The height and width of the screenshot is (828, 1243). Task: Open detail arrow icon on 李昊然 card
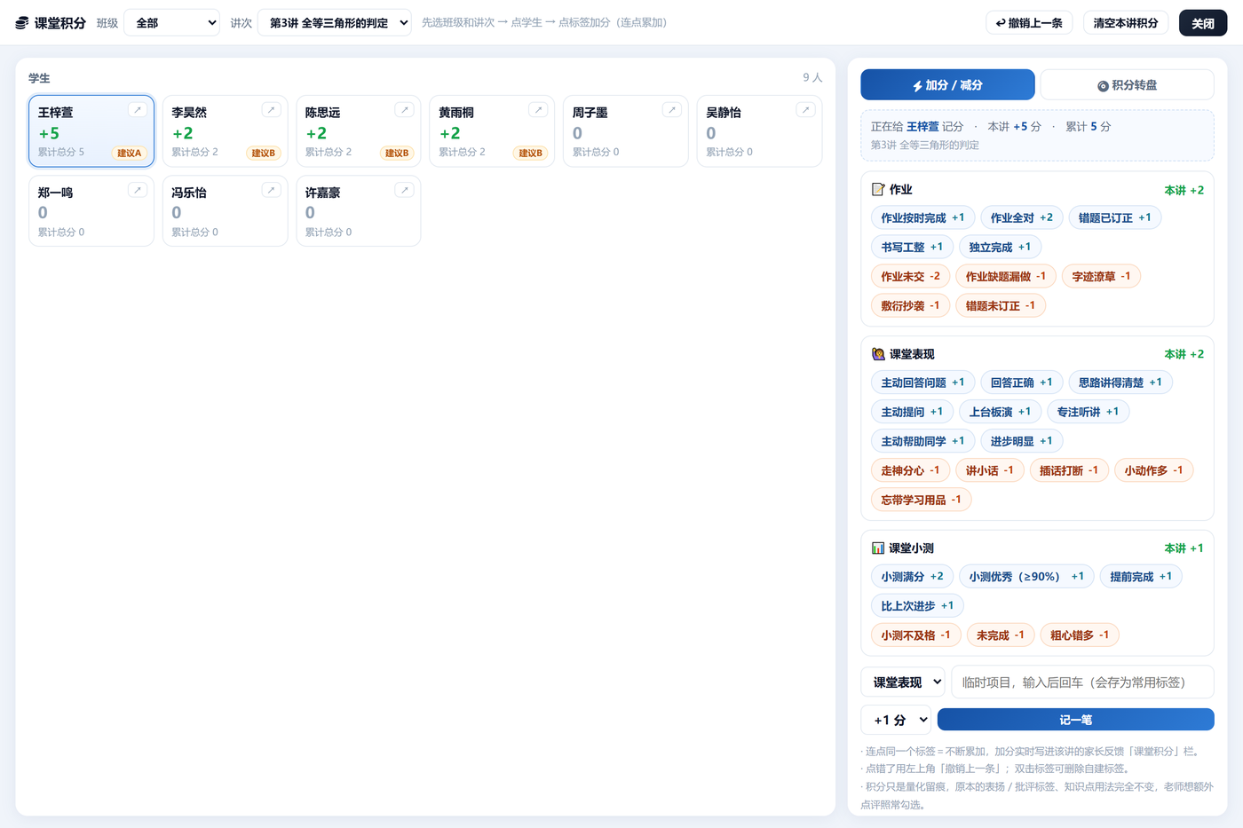[x=271, y=110]
